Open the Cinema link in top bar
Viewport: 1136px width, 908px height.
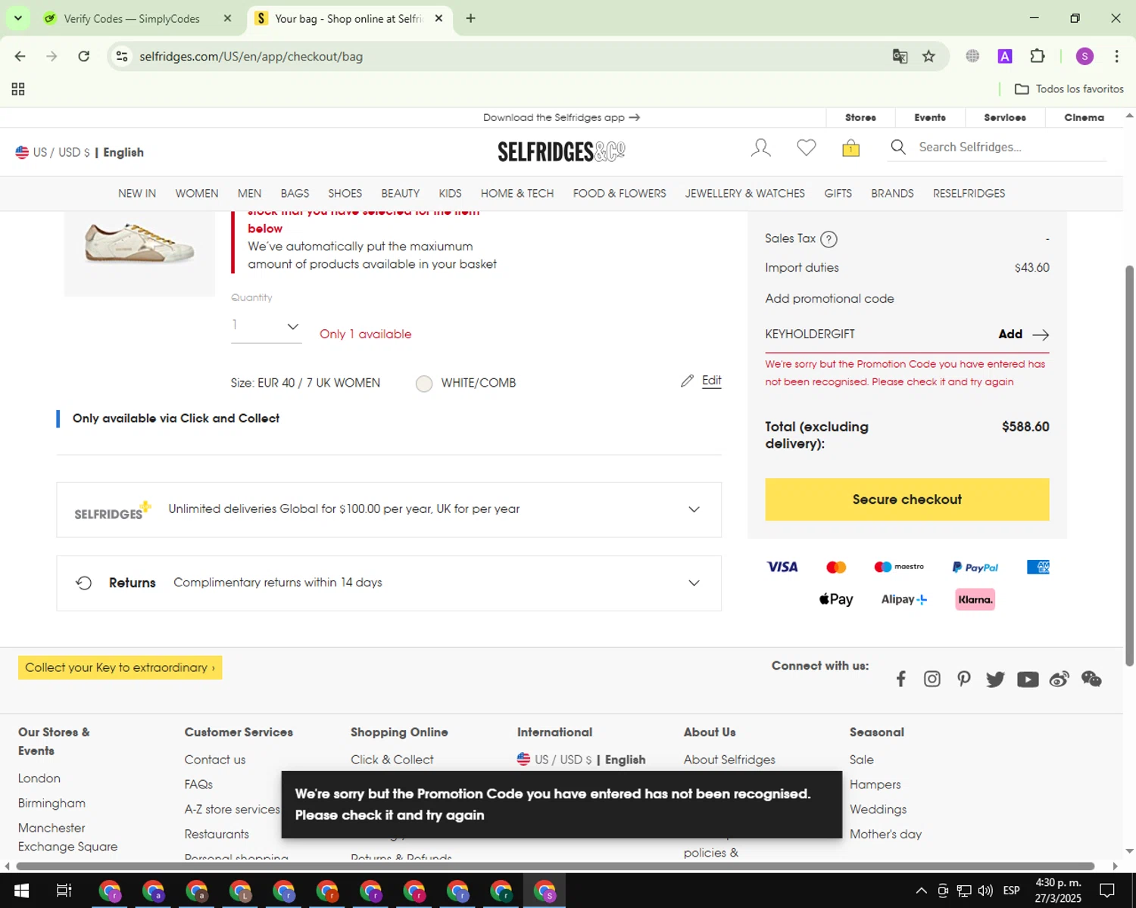click(1084, 117)
